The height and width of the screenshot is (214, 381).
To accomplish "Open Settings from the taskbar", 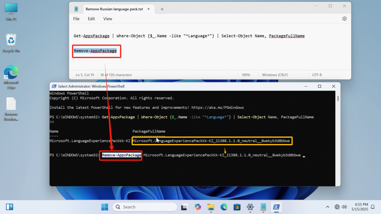I will [x=250, y=207].
